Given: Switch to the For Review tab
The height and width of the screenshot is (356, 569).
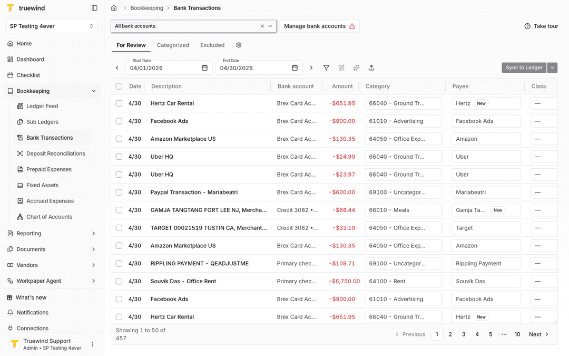Looking at the screenshot, I should 131,45.
